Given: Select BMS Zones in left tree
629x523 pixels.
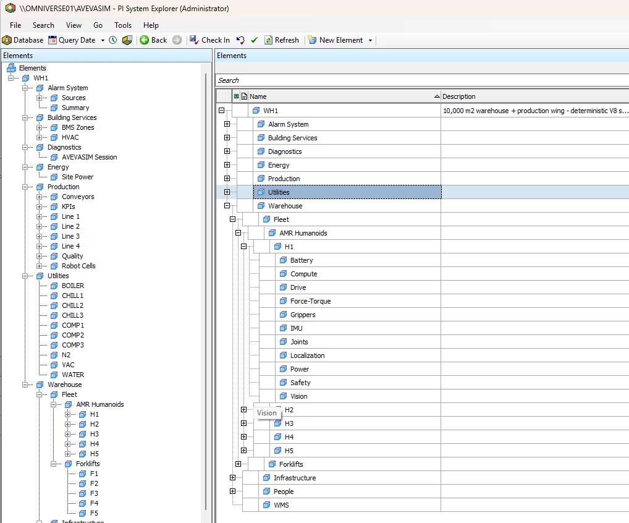Looking at the screenshot, I should pyautogui.click(x=78, y=127).
